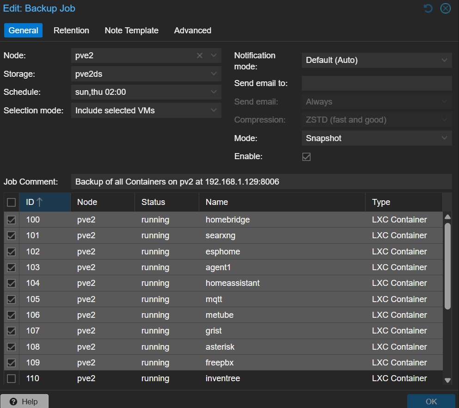Click the ID column sort arrow

[x=40, y=202]
